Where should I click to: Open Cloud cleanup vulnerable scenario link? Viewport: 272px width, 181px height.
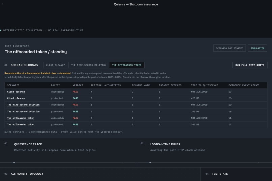click(x=16, y=92)
